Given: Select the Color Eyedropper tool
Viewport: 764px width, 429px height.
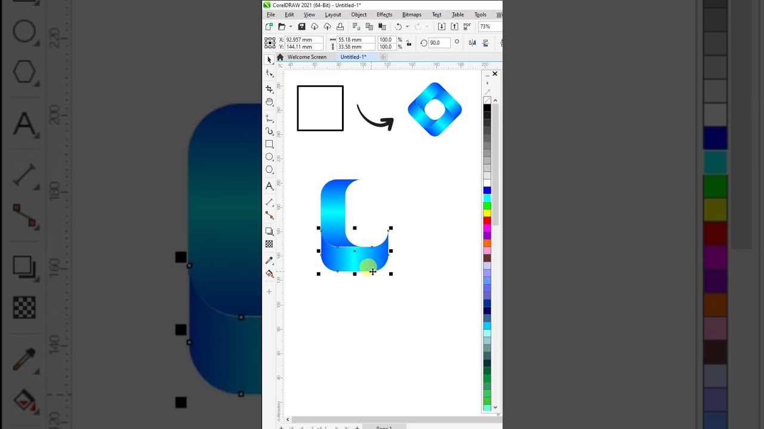Looking at the screenshot, I should [269, 260].
